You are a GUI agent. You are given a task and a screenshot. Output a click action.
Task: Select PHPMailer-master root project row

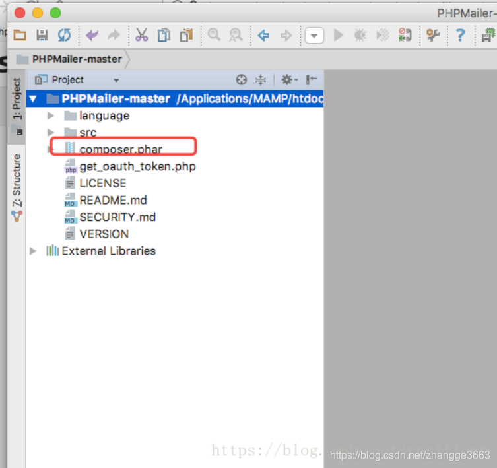point(175,99)
